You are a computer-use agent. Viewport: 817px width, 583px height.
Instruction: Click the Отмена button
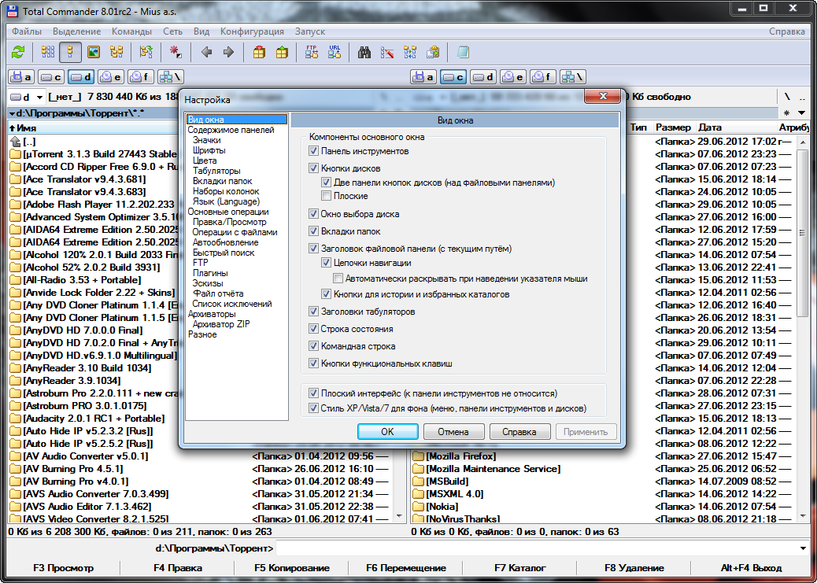453,432
